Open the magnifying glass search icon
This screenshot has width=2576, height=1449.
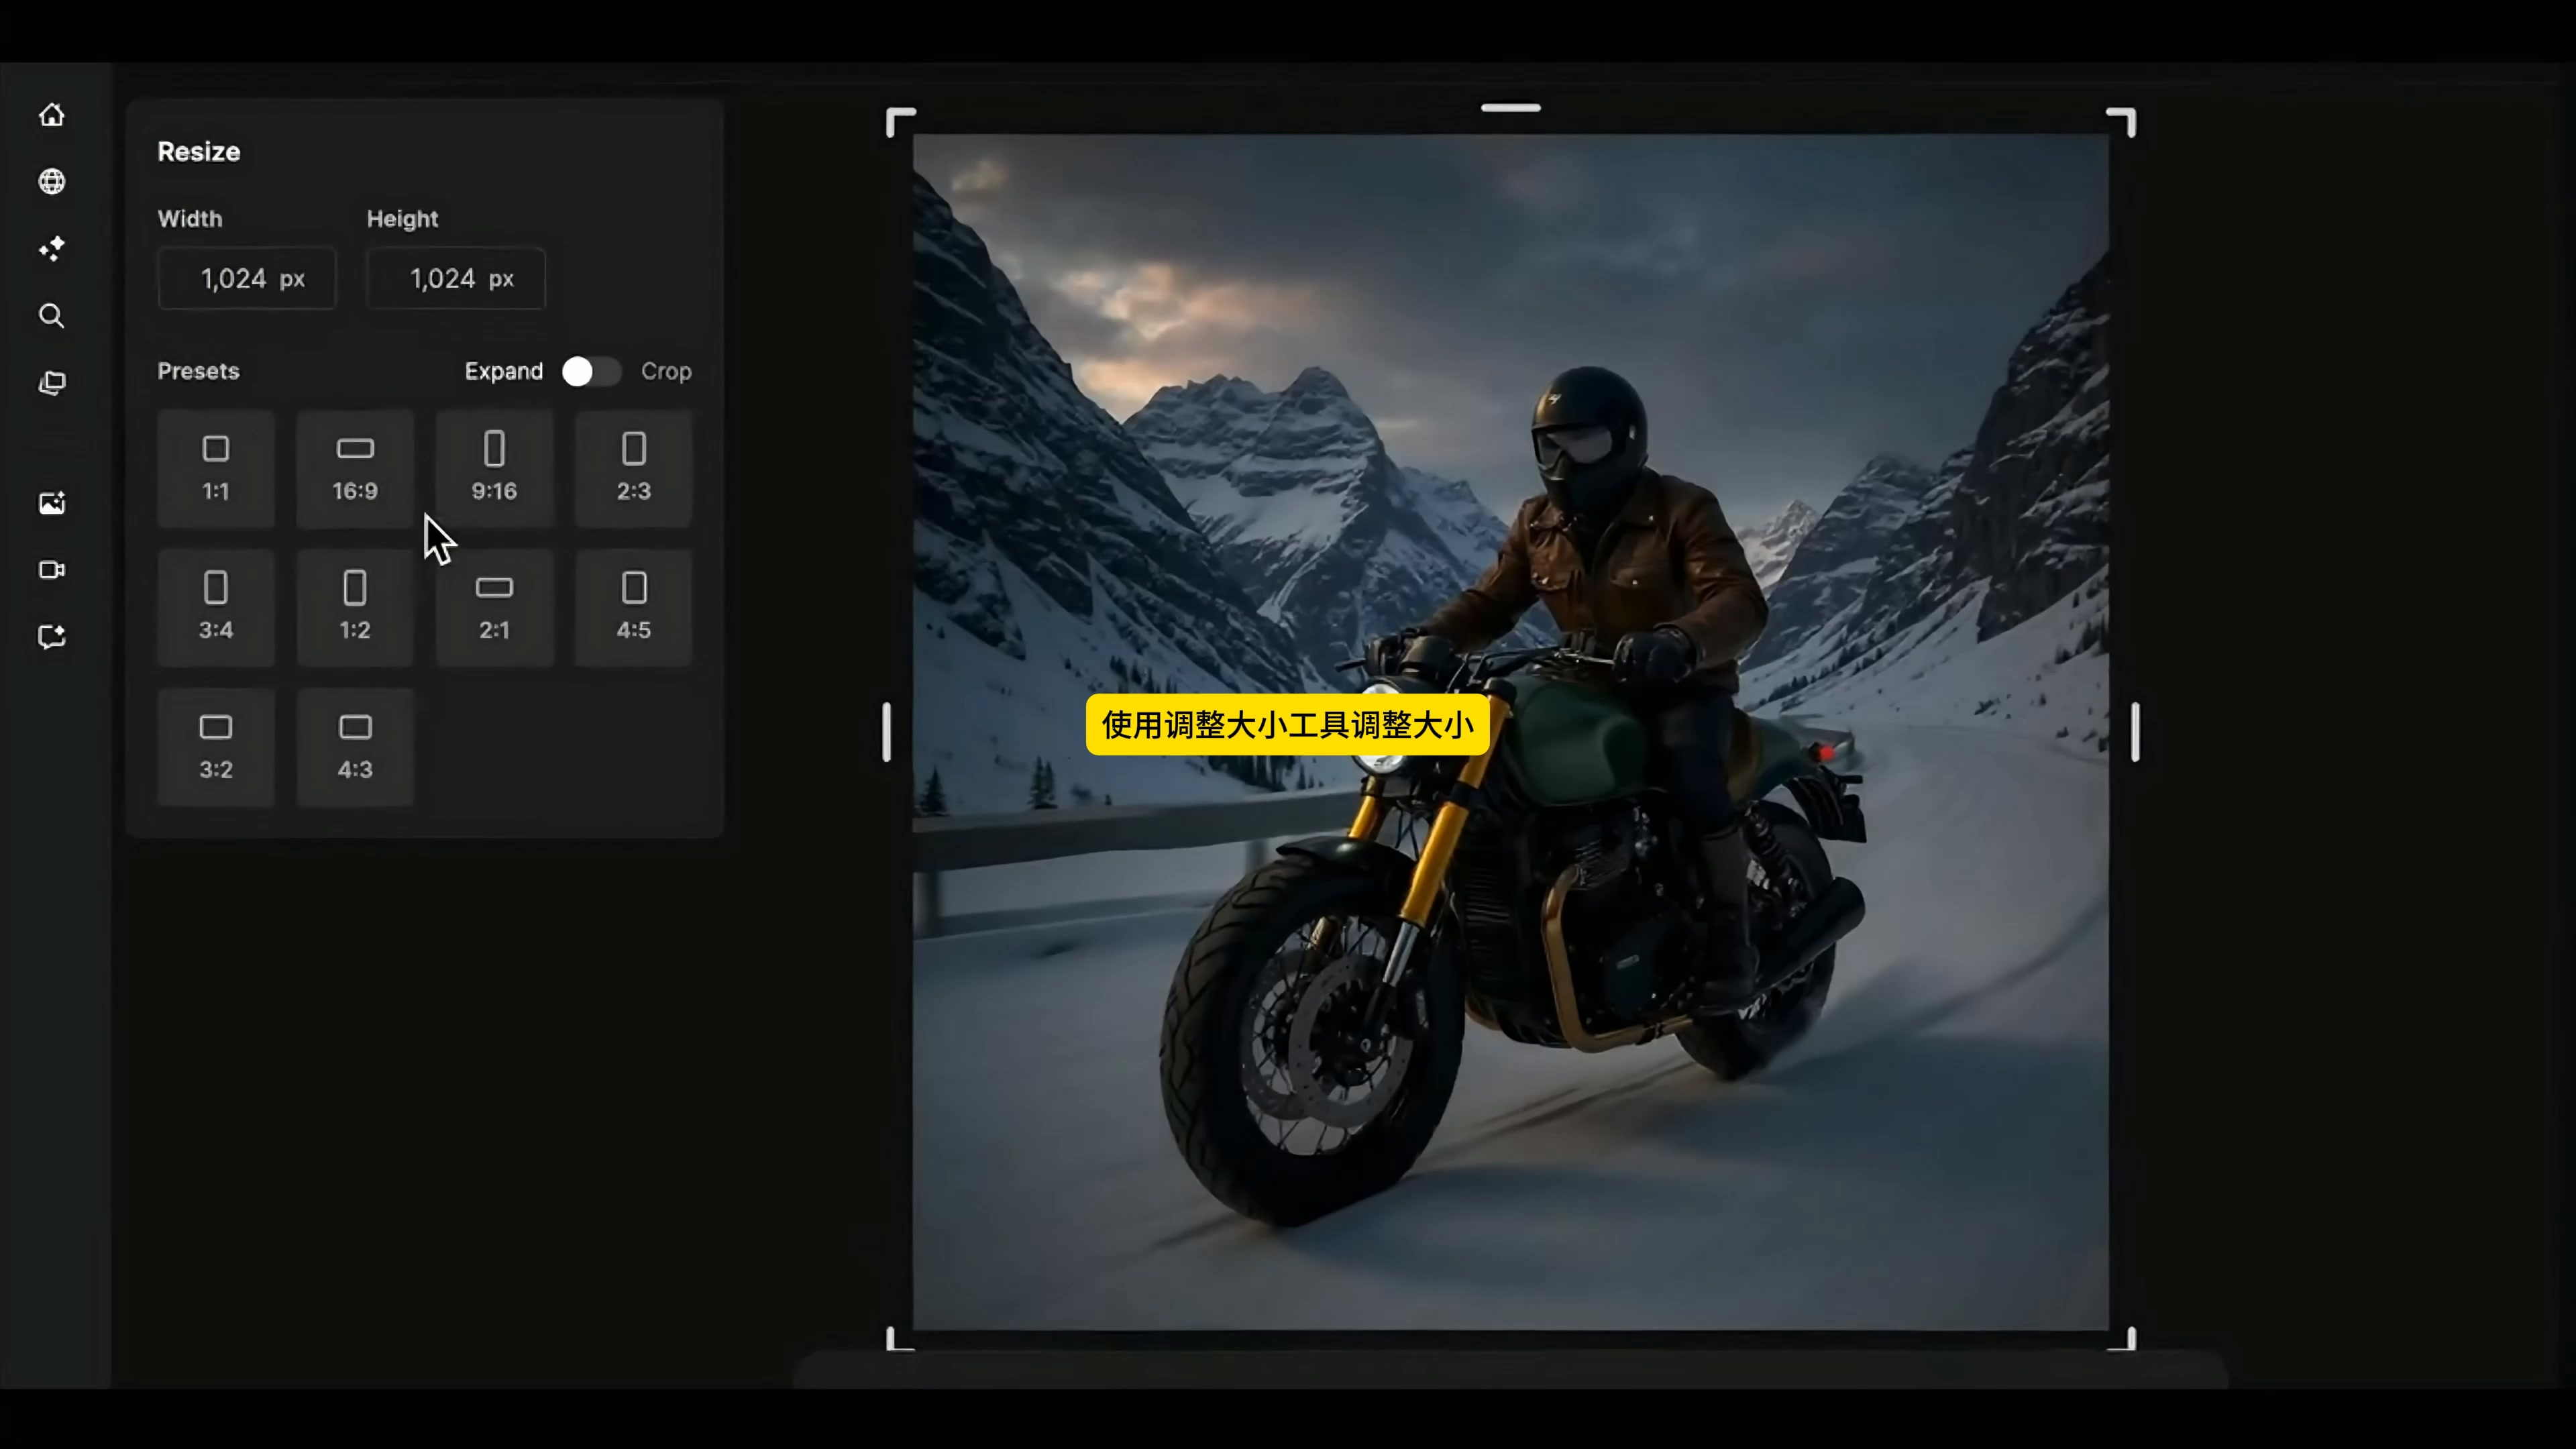52,316
